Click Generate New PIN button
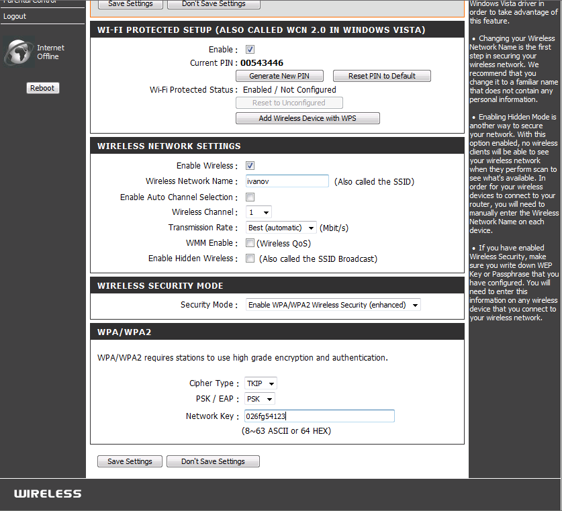Screen dimensions: 562x511 click(279, 76)
